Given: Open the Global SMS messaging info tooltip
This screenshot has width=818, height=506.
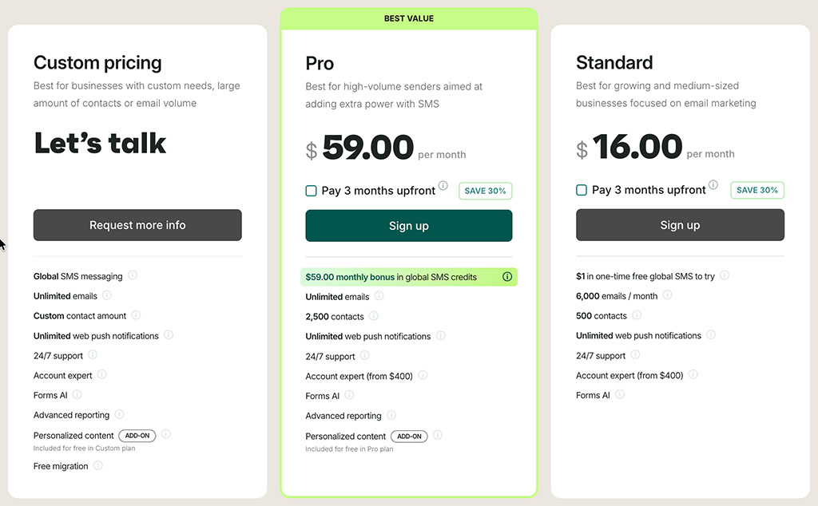Looking at the screenshot, I should coord(132,276).
